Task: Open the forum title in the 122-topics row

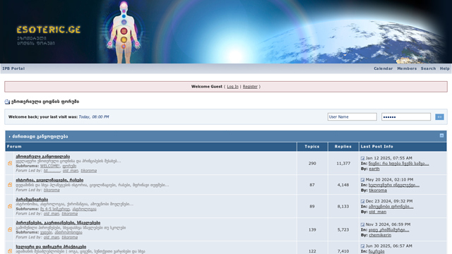Action: click(x=51, y=247)
